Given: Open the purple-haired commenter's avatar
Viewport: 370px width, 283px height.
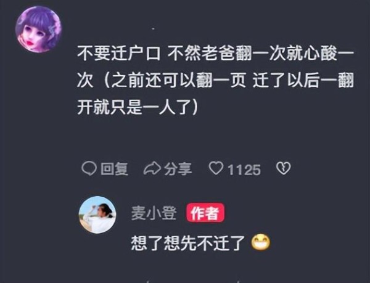Looking at the screenshot, I should pos(38,29).
